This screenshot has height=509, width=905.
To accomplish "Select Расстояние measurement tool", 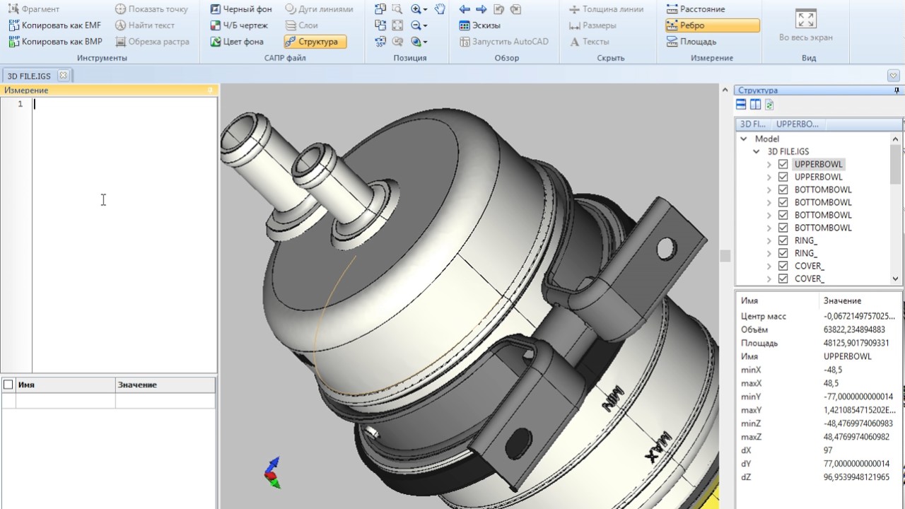I will 696,9.
